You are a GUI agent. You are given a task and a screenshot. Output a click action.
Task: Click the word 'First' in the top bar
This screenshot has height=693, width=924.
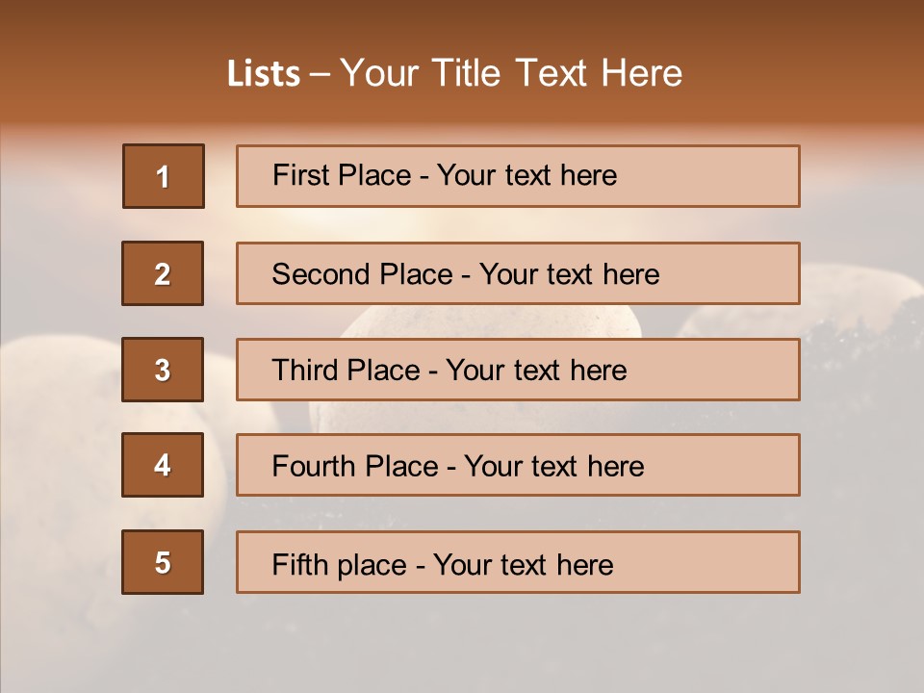pyautogui.click(x=293, y=175)
